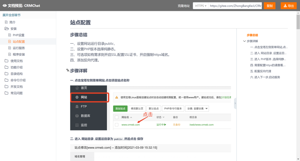Jump to outline item 二. 进入 网站目录
Image resolution: width=300 pixels, height=161 pixels.
click(x=268, y=53)
